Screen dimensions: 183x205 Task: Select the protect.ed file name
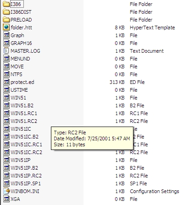coord(22,82)
